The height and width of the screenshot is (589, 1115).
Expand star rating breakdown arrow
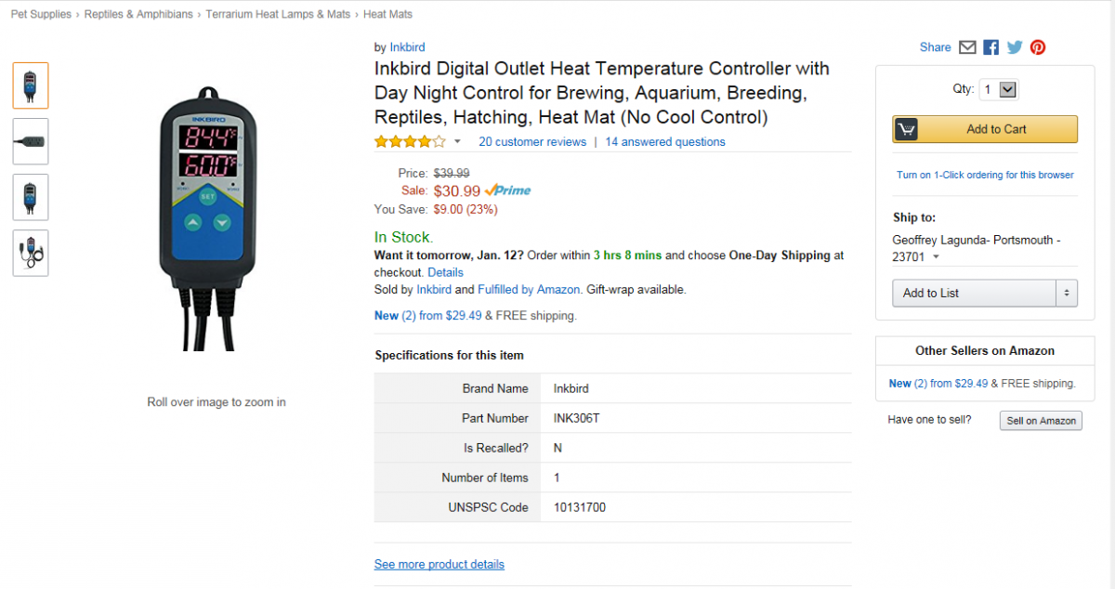pyautogui.click(x=457, y=142)
